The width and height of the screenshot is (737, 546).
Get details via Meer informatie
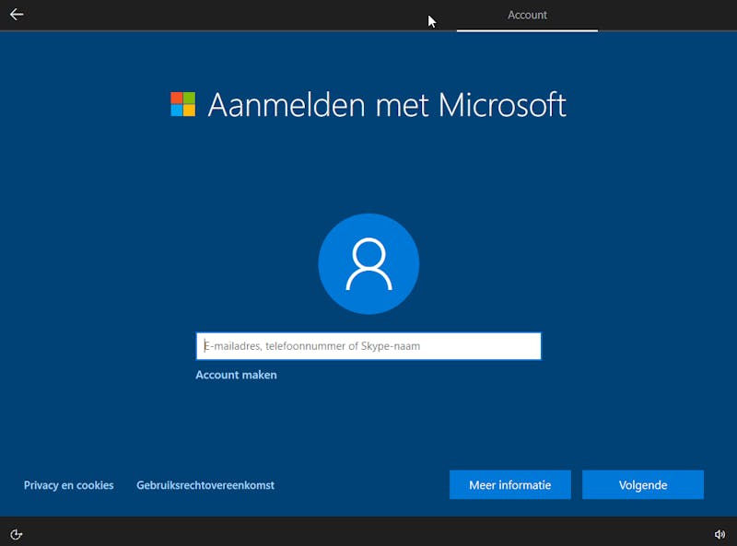[x=509, y=484]
